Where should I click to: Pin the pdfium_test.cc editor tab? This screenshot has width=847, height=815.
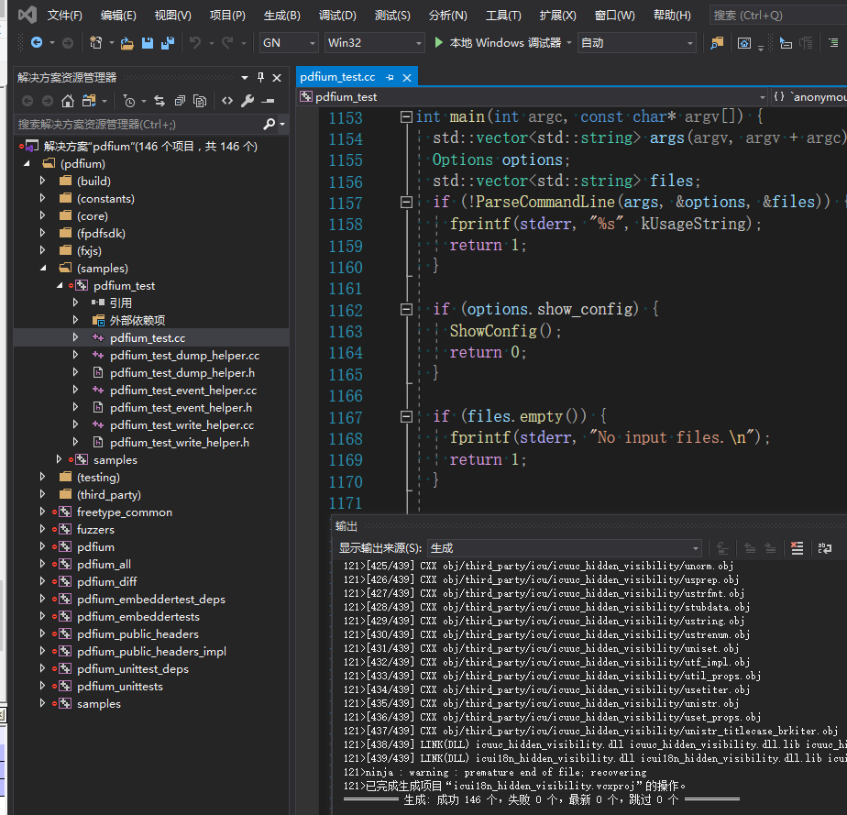click(390, 78)
